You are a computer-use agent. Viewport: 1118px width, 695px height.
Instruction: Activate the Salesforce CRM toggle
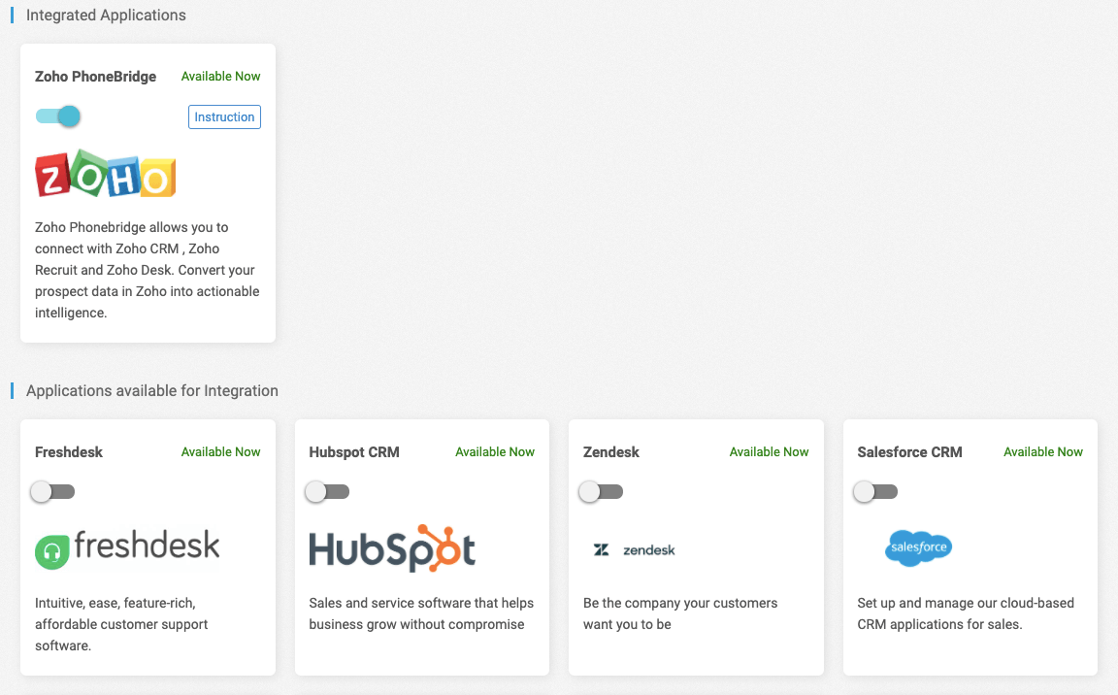click(x=875, y=492)
